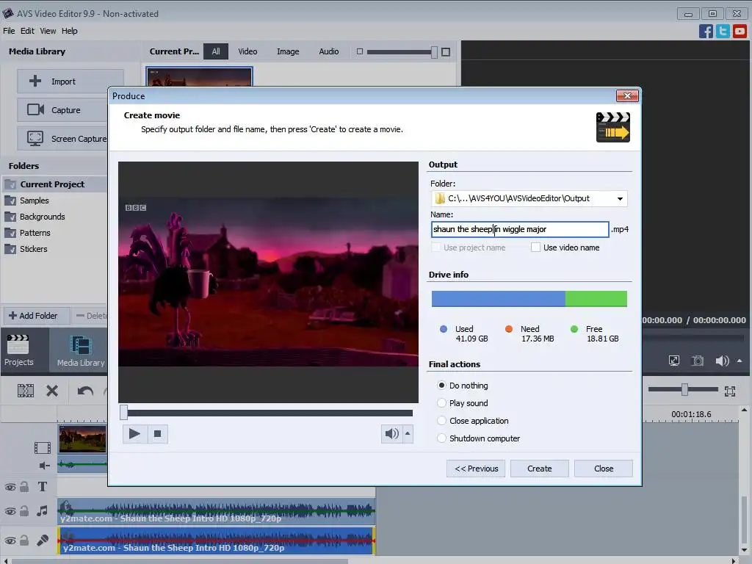The height and width of the screenshot is (564, 752).
Task: Click the video track filmstrip icon
Action: pyautogui.click(x=42, y=448)
